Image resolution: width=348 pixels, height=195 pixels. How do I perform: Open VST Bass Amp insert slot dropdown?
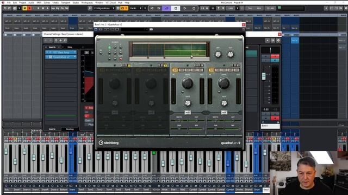point(75,52)
